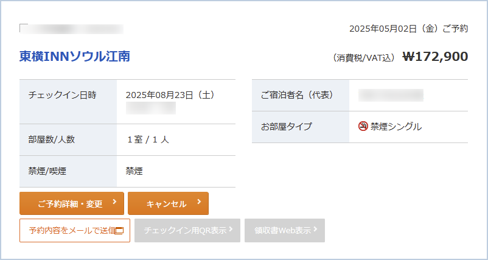Cancel the reservation with キャンセル button
The height and width of the screenshot is (260, 488).
[x=168, y=203]
